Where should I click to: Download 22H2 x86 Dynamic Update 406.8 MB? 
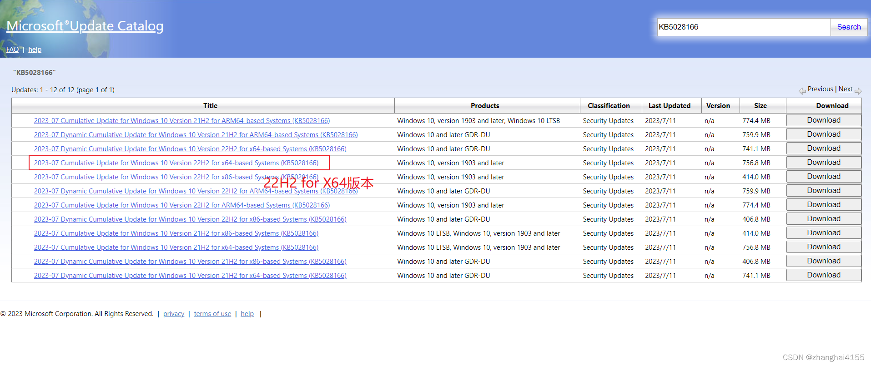pyautogui.click(x=824, y=219)
